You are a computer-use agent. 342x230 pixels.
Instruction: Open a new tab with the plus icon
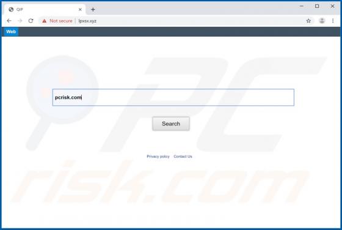[93, 9]
